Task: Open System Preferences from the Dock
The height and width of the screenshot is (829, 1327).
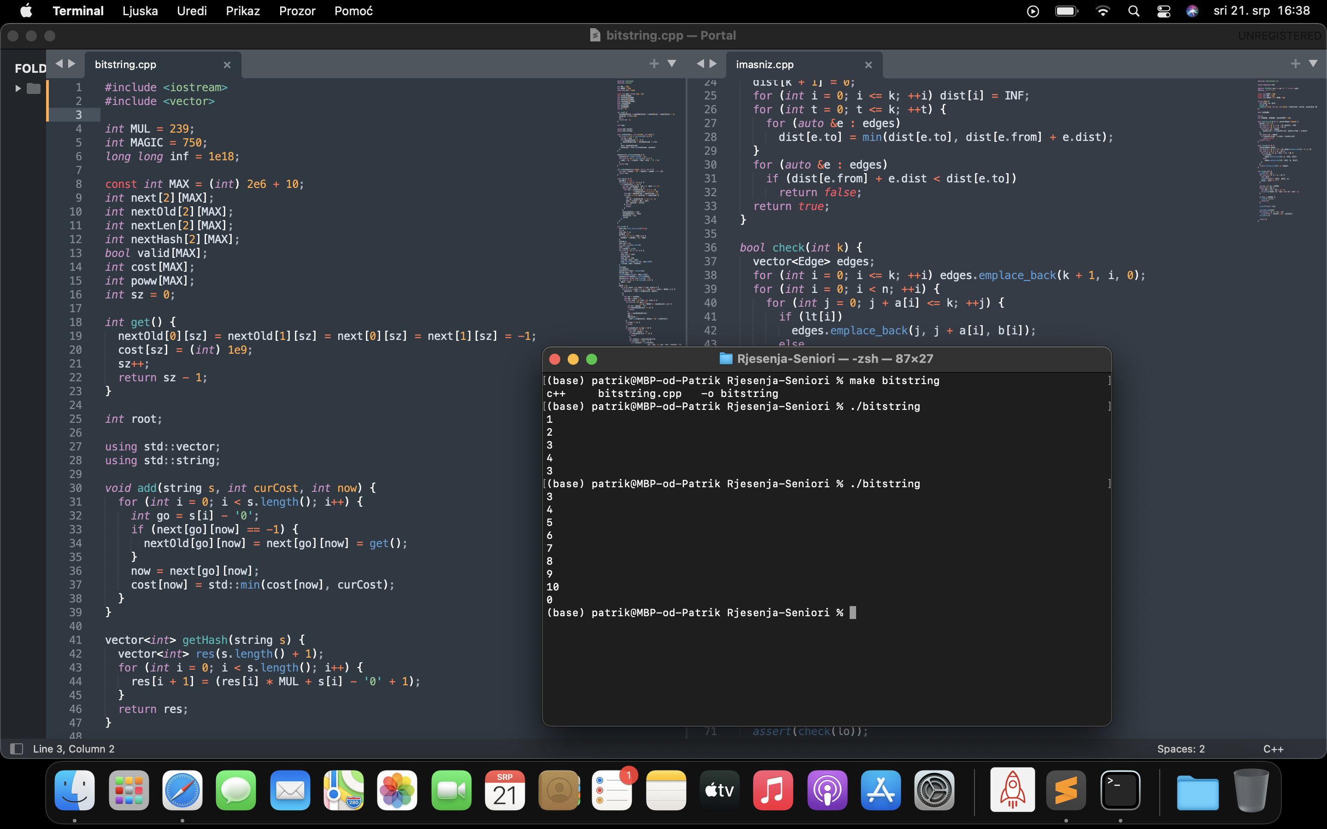Action: click(x=934, y=790)
